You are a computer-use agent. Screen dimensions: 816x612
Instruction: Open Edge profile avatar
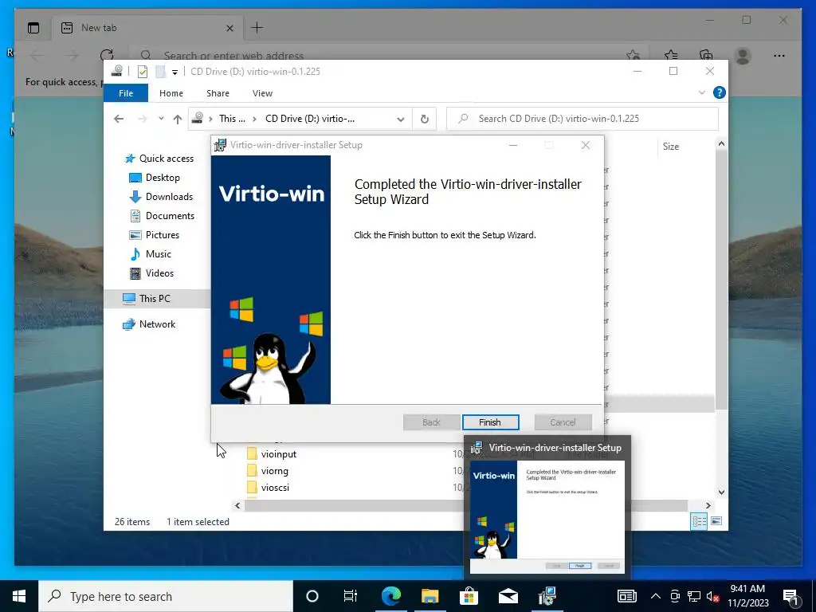[x=743, y=55]
